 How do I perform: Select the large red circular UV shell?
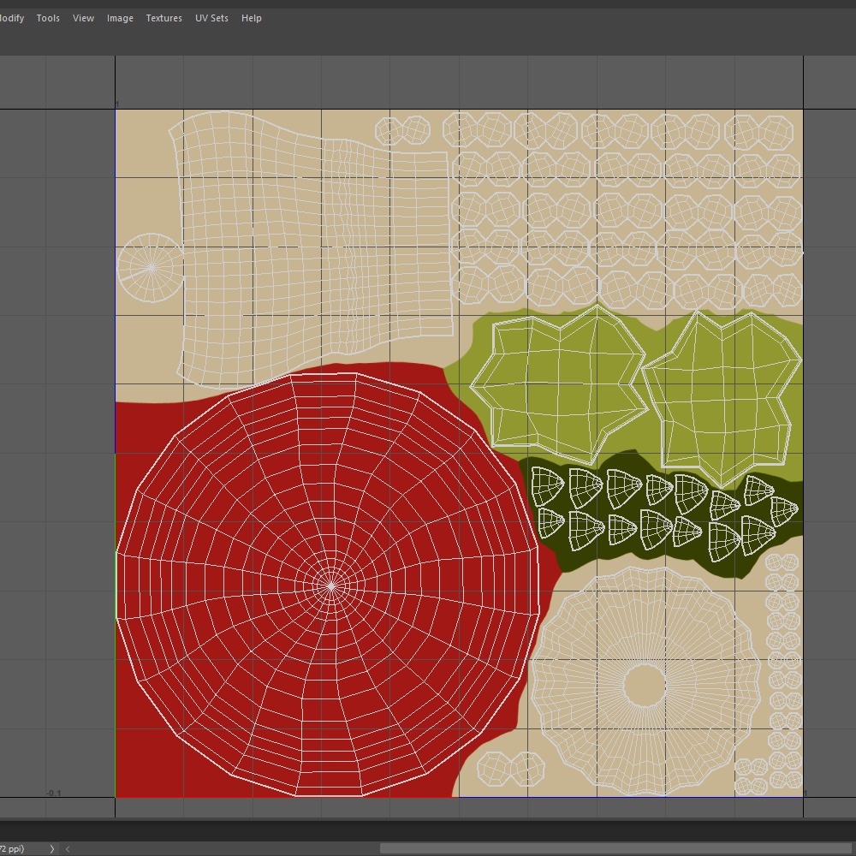click(330, 585)
